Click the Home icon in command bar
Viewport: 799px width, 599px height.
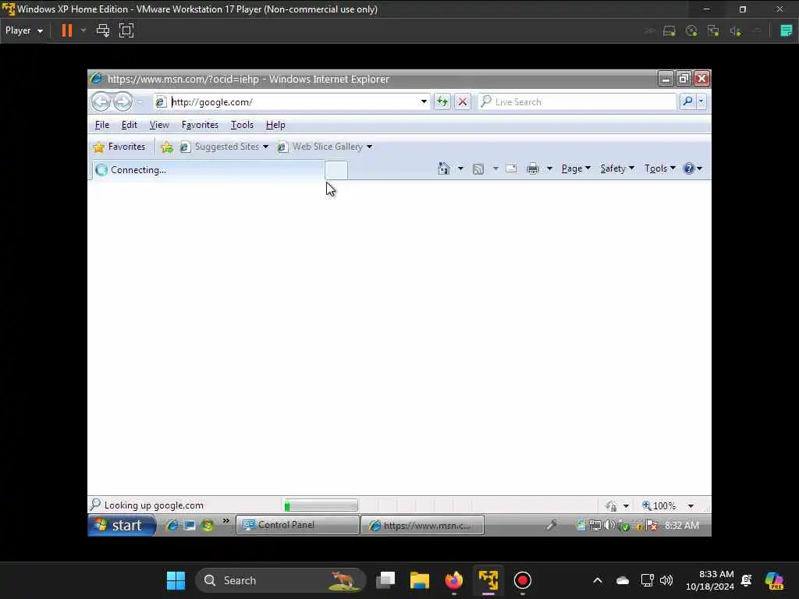(444, 168)
